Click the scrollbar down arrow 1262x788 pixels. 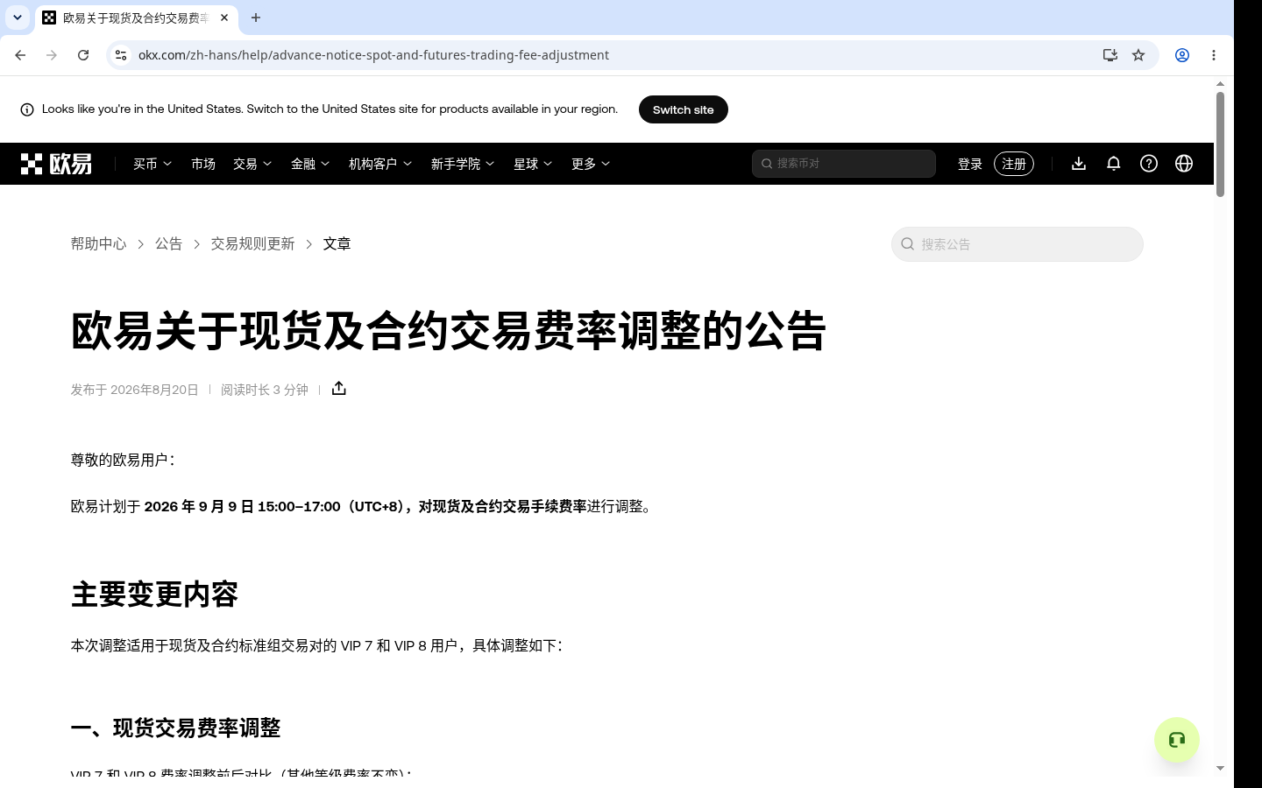(x=1220, y=768)
